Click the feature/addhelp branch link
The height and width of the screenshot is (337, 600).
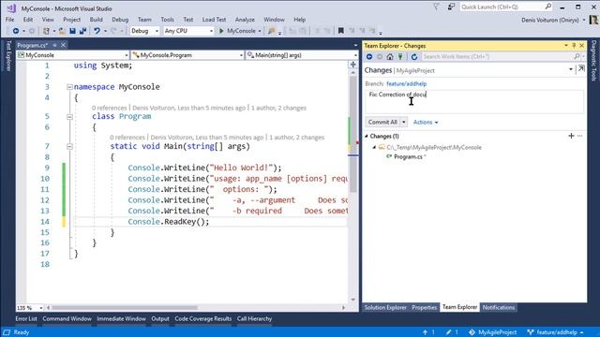click(x=406, y=83)
